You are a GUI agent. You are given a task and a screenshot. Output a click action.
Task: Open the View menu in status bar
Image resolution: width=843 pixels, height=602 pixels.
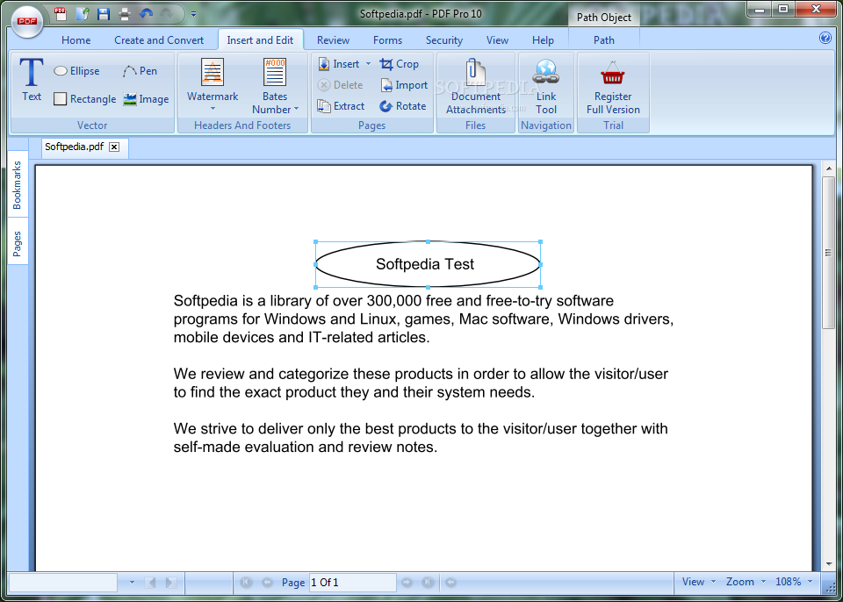[x=699, y=582]
